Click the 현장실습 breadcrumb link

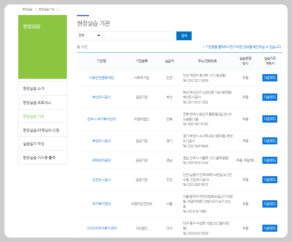click(x=27, y=9)
